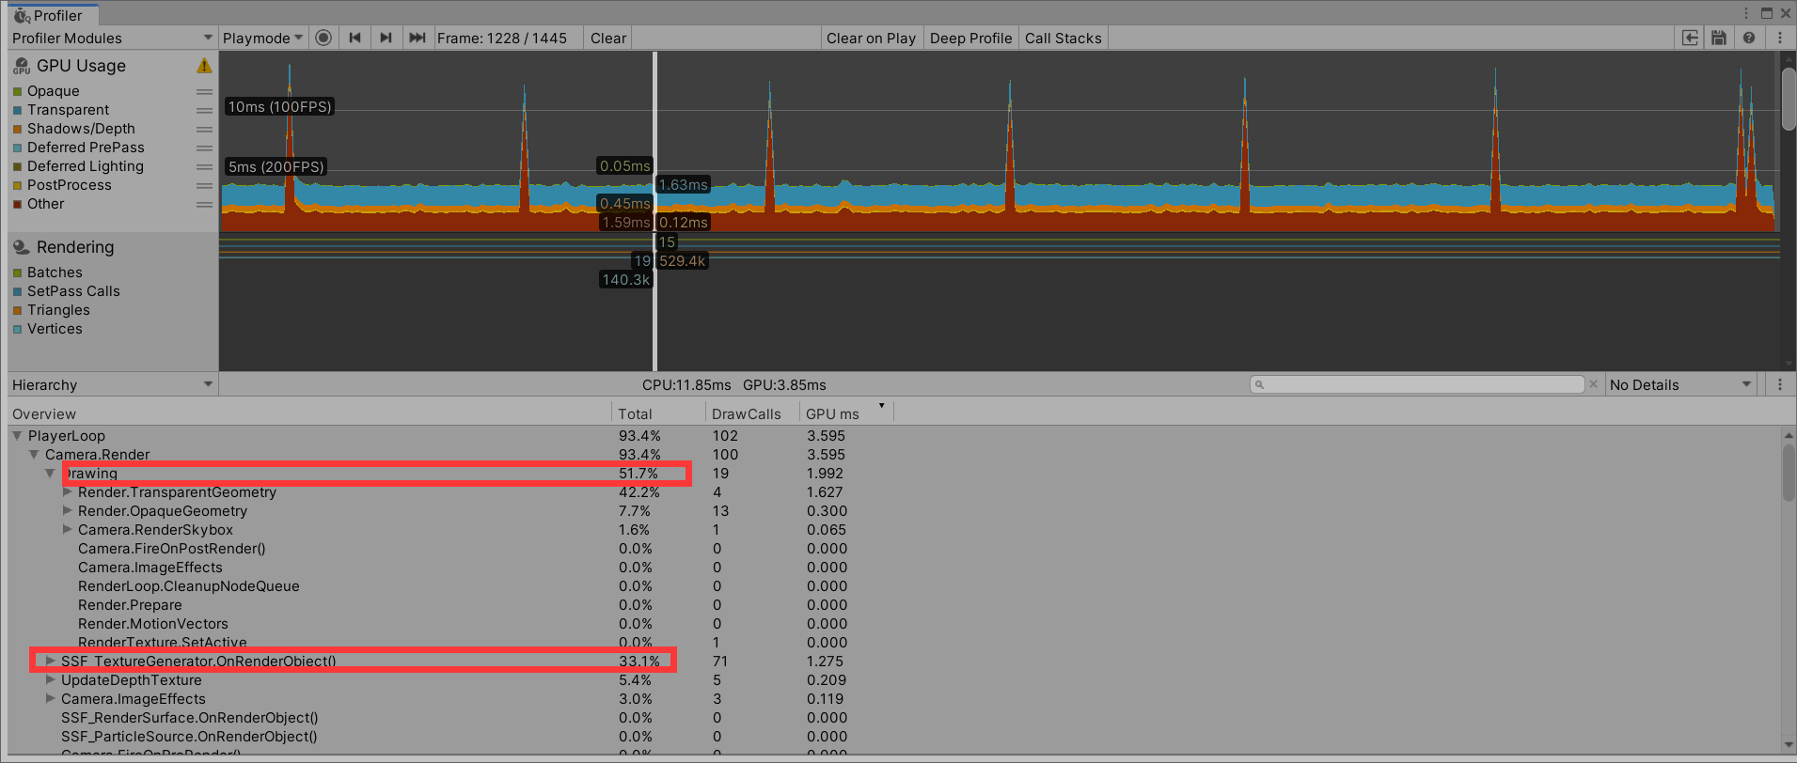
Task: Click reorder handle for PostProcess
Action: 204,185
